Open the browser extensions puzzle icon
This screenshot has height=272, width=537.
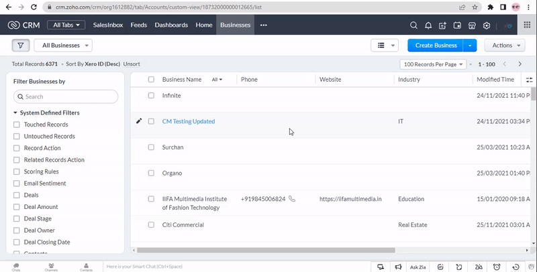point(491,7)
